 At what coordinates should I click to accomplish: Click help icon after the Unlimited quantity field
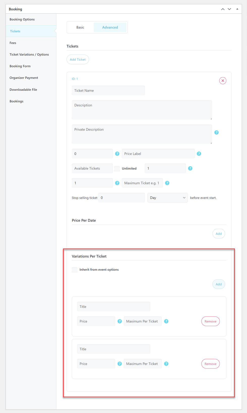coord(190,168)
